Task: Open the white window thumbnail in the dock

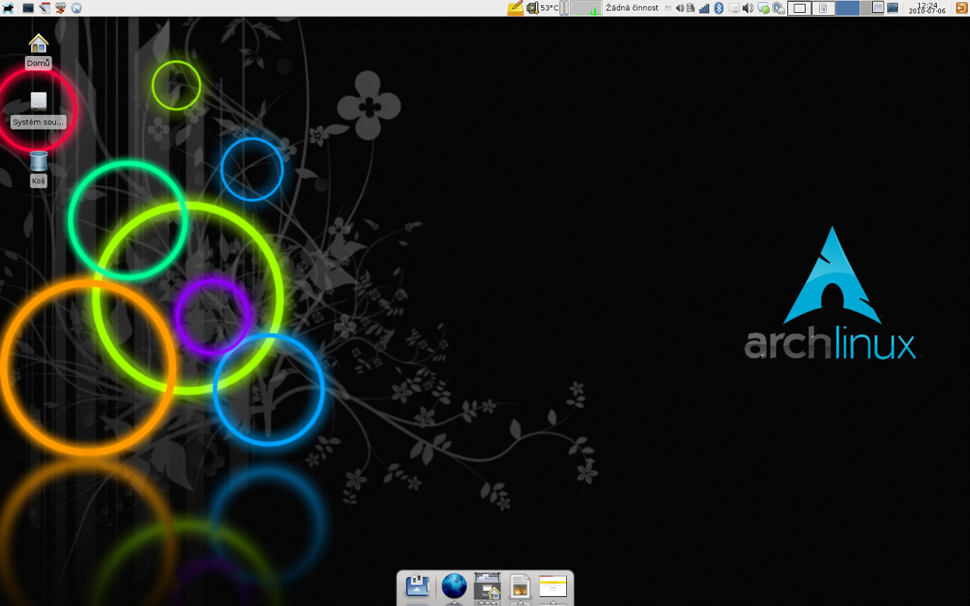Action: coord(553,586)
